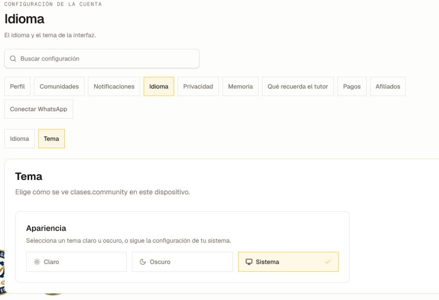Image resolution: width=439 pixels, height=300 pixels.
Task: Select the Claro light theme option
Action: (76, 262)
